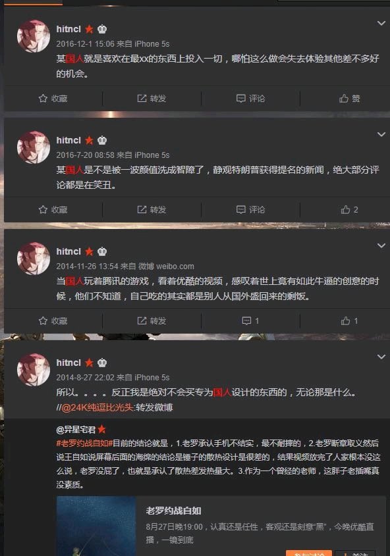
Task: Favorite the 2016-7-20 post about 特朗普
Action: point(53,209)
